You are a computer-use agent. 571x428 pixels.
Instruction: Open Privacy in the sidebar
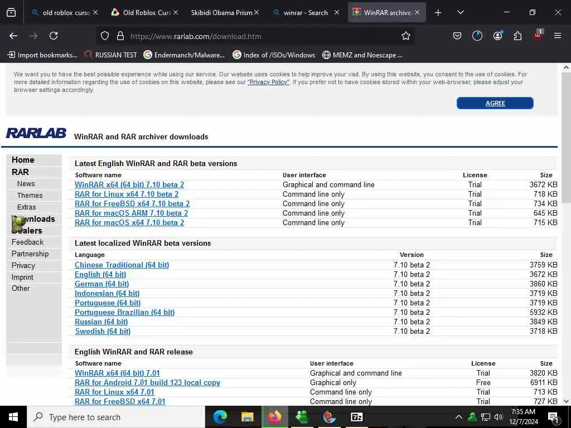(23, 265)
